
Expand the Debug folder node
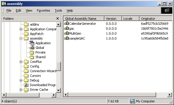click(x=21, y=80)
